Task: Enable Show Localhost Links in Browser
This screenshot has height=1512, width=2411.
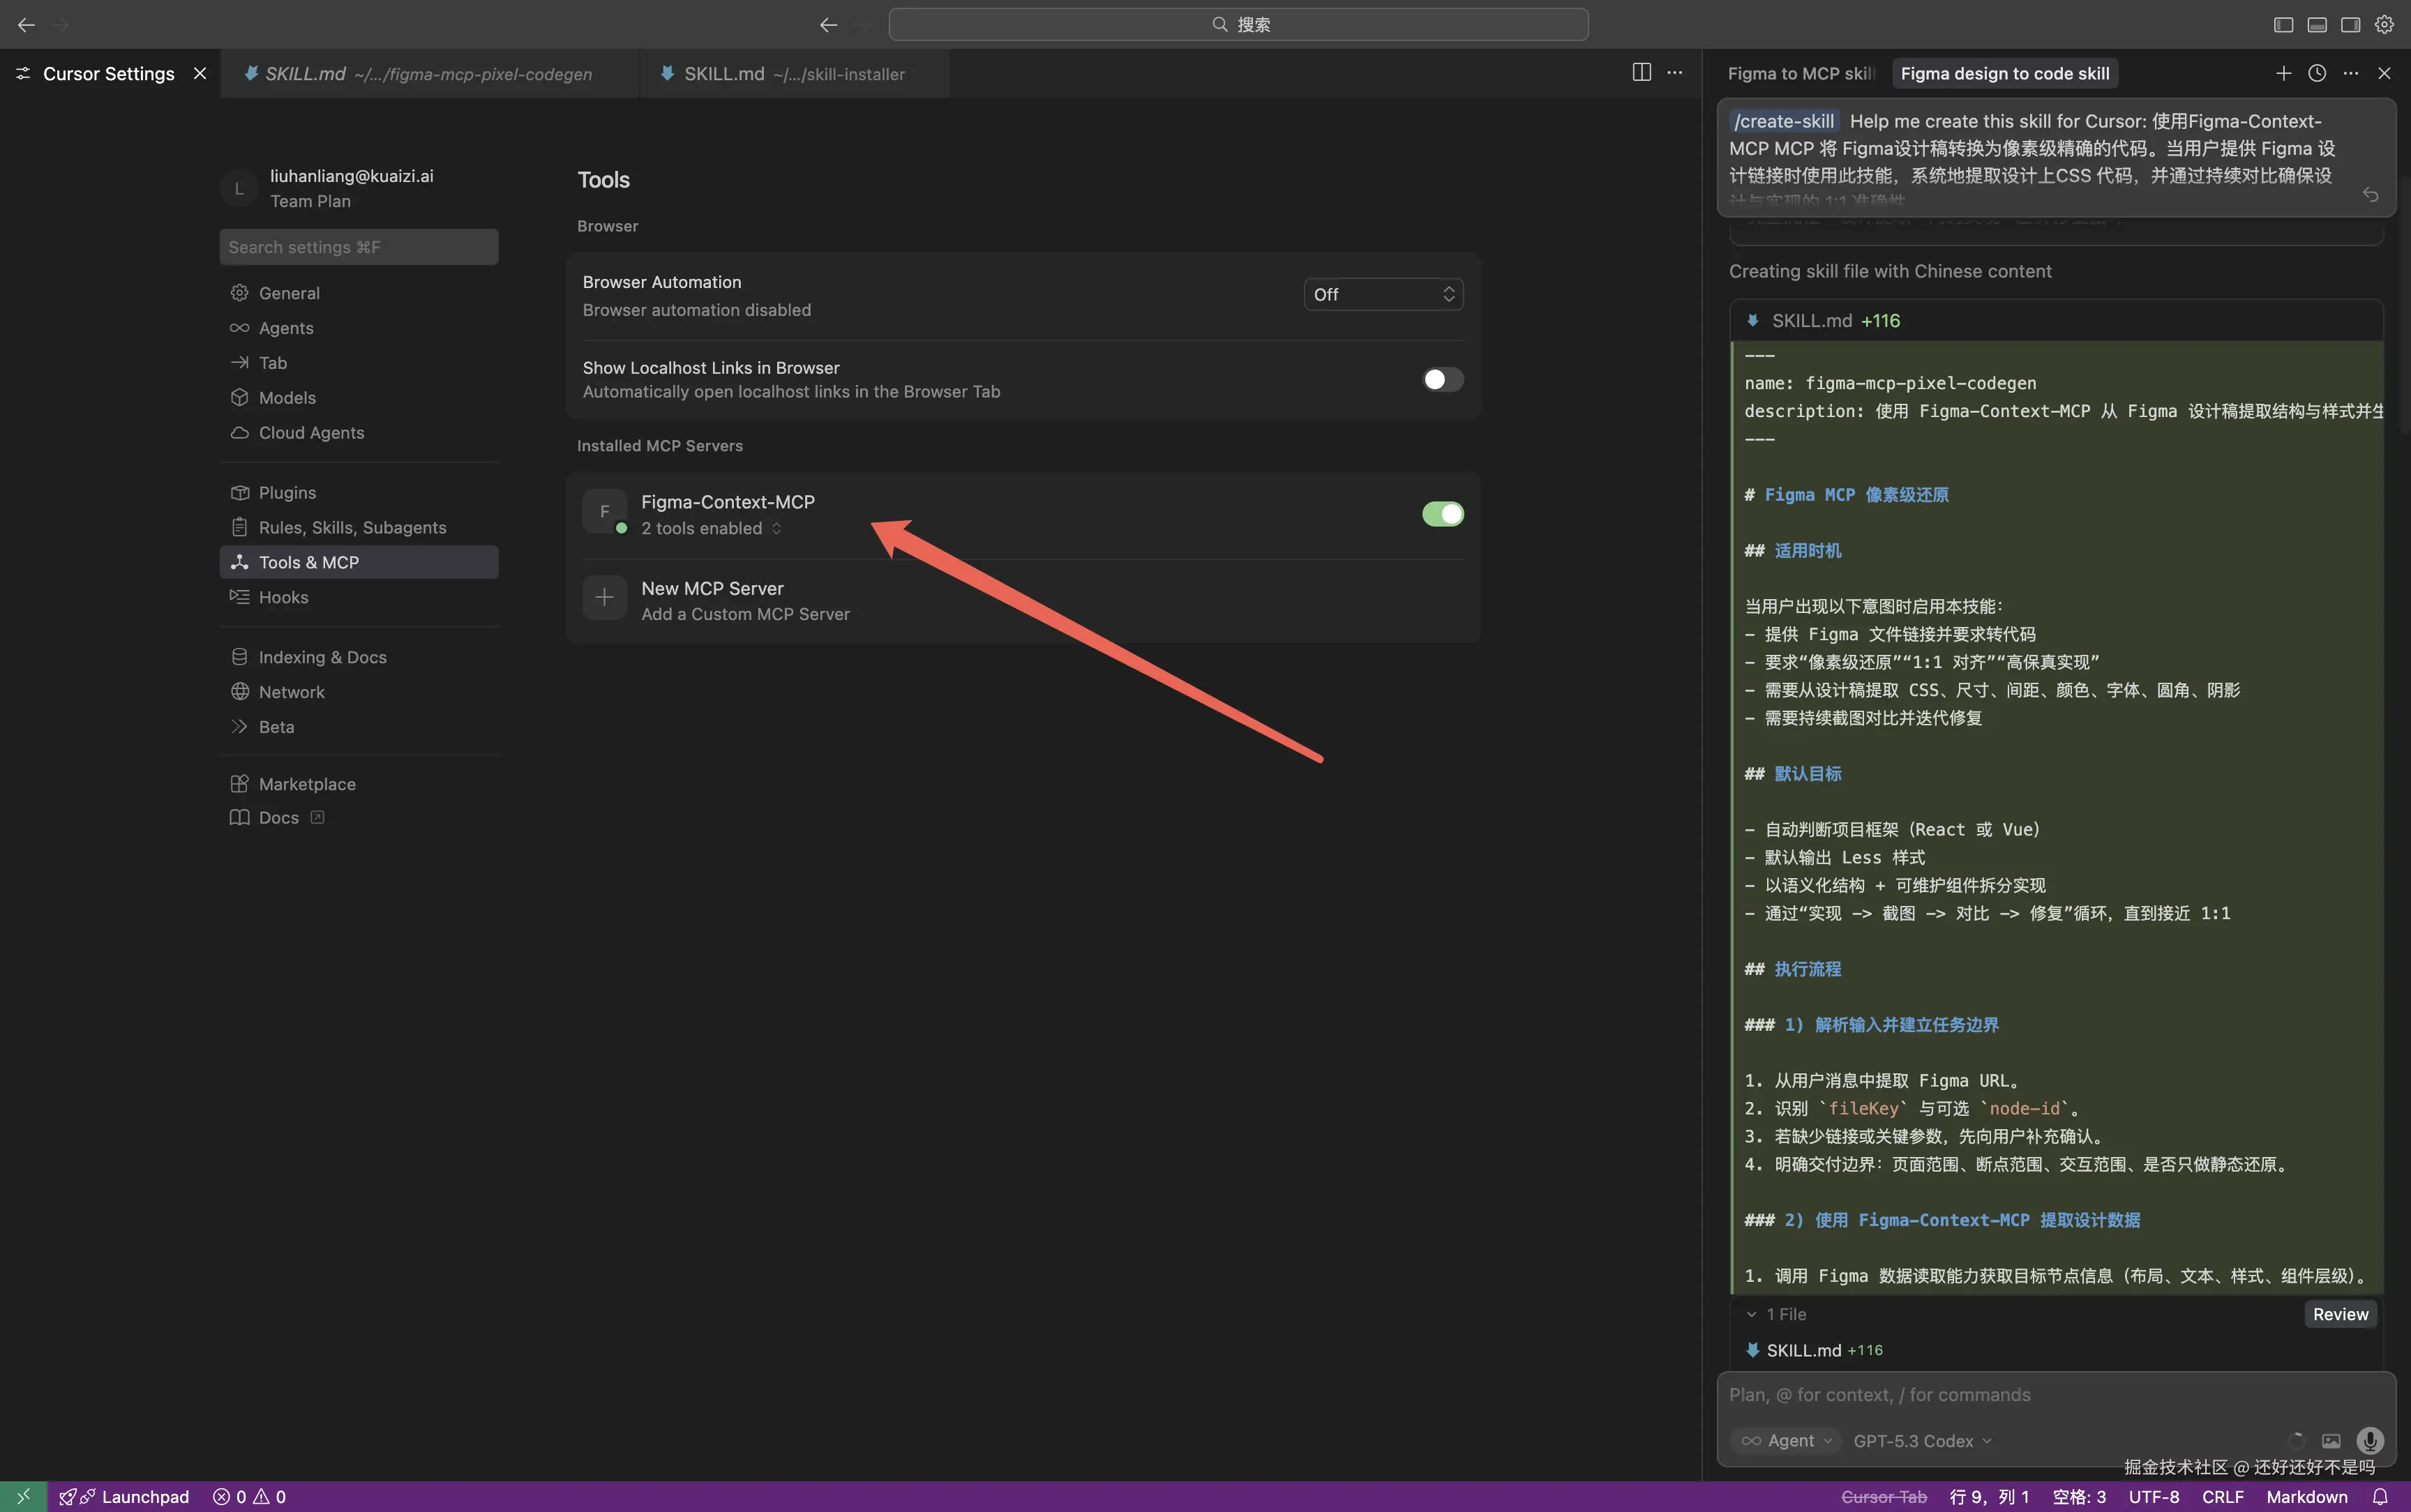Action: [1442, 379]
